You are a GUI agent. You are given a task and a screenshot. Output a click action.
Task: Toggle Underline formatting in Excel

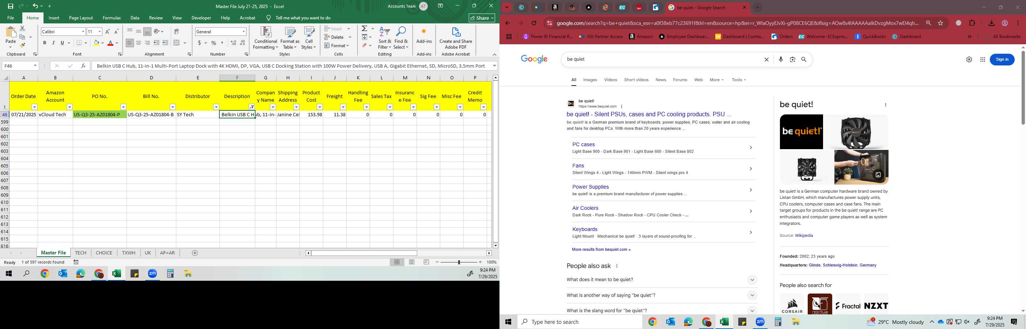62,43
